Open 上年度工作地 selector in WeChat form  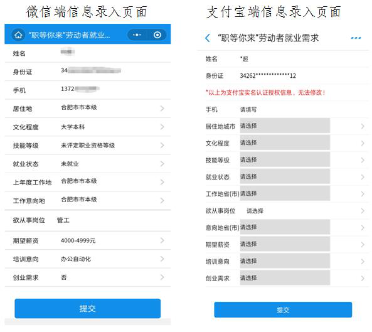click(88, 182)
